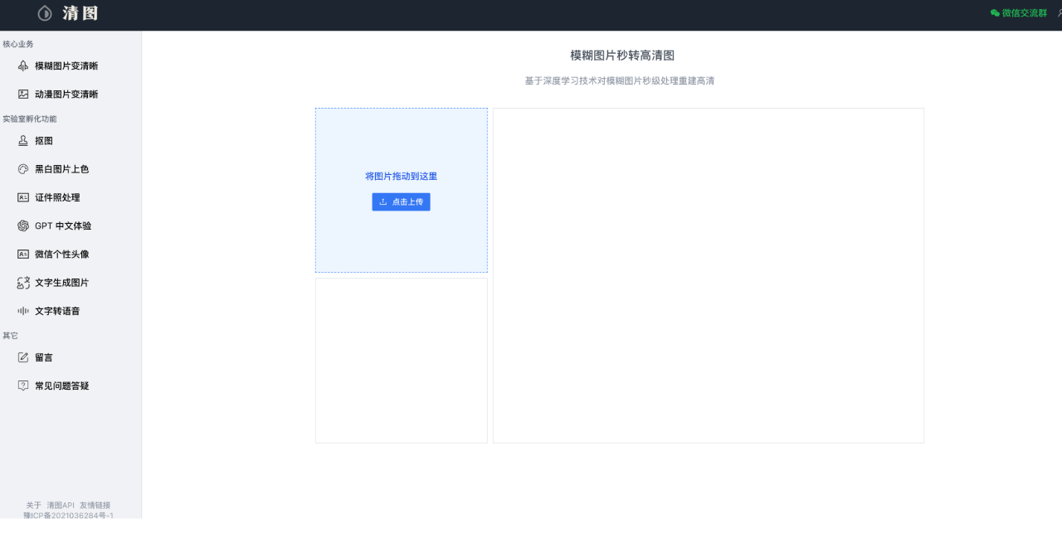Click the green WeChat group icon

(995, 13)
